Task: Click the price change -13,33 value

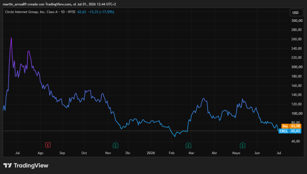Action: pyautogui.click(x=93, y=12)
